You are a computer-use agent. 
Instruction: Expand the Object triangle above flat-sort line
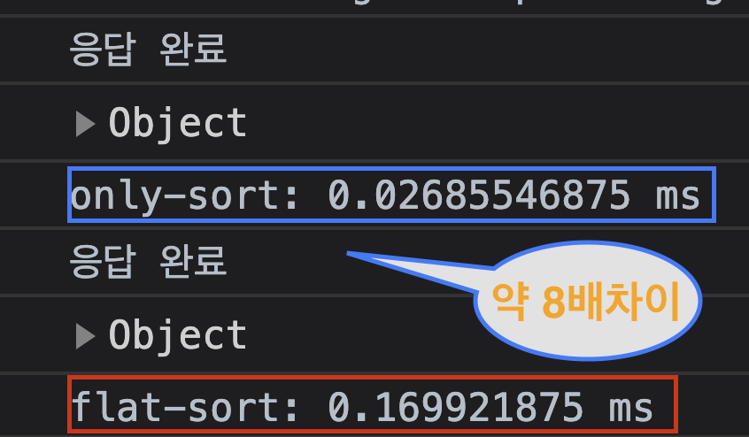coord(86,336)
